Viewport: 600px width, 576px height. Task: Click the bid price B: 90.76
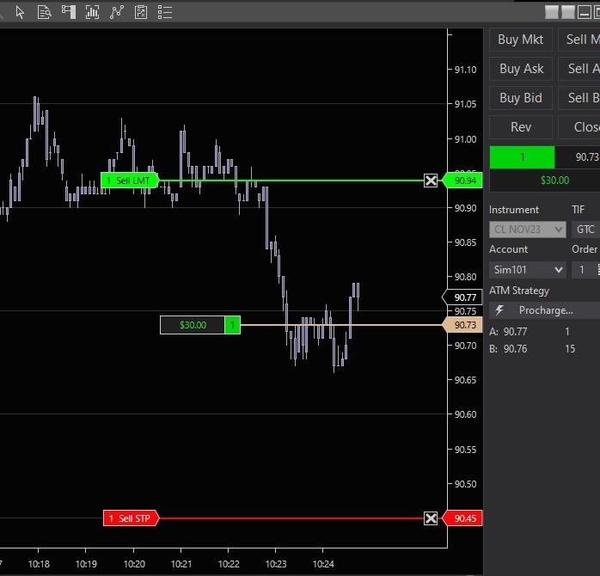click(x=508, y=349)
